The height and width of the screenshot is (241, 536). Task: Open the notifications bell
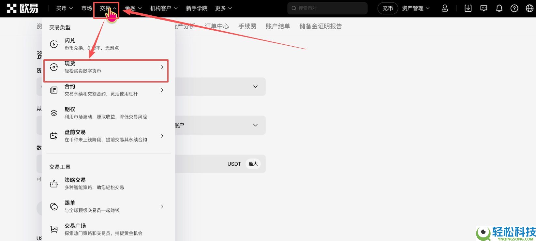click(499, 8)
